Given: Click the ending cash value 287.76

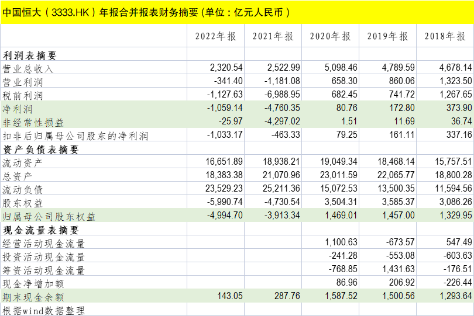Looking at the screenshot, I should click(287, 296).
